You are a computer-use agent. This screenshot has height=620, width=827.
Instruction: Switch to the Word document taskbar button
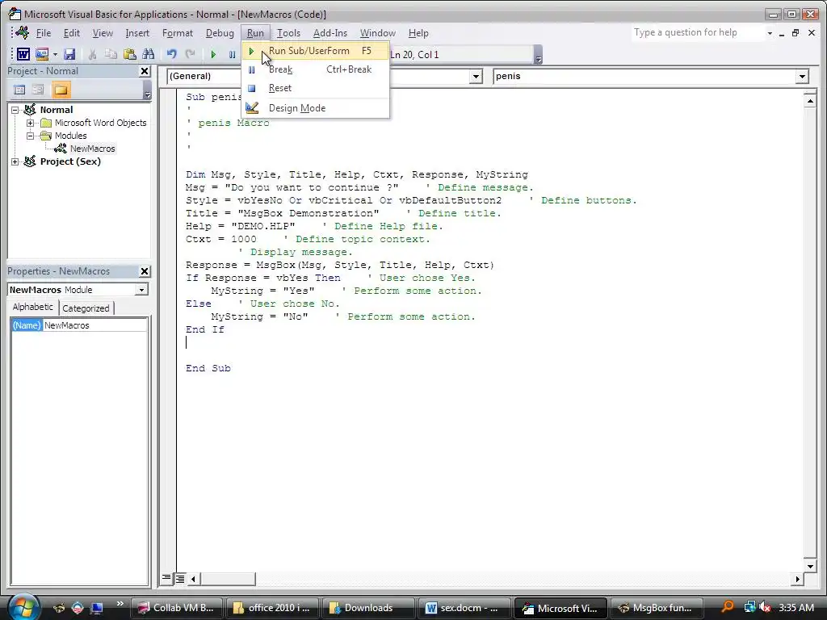pos(463,608)
